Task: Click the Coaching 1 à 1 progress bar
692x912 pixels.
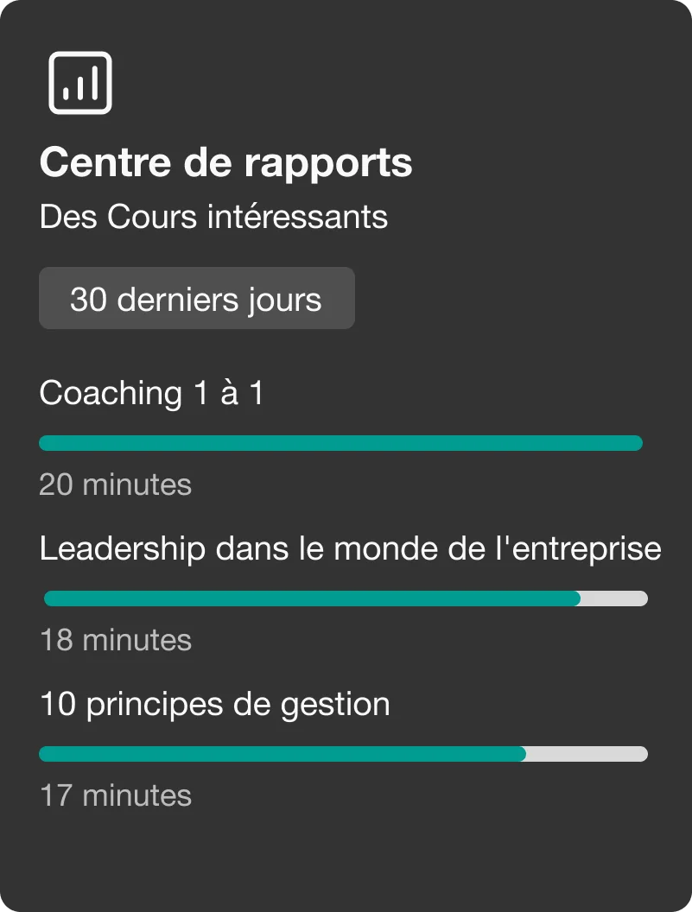Action: (340, 443)
